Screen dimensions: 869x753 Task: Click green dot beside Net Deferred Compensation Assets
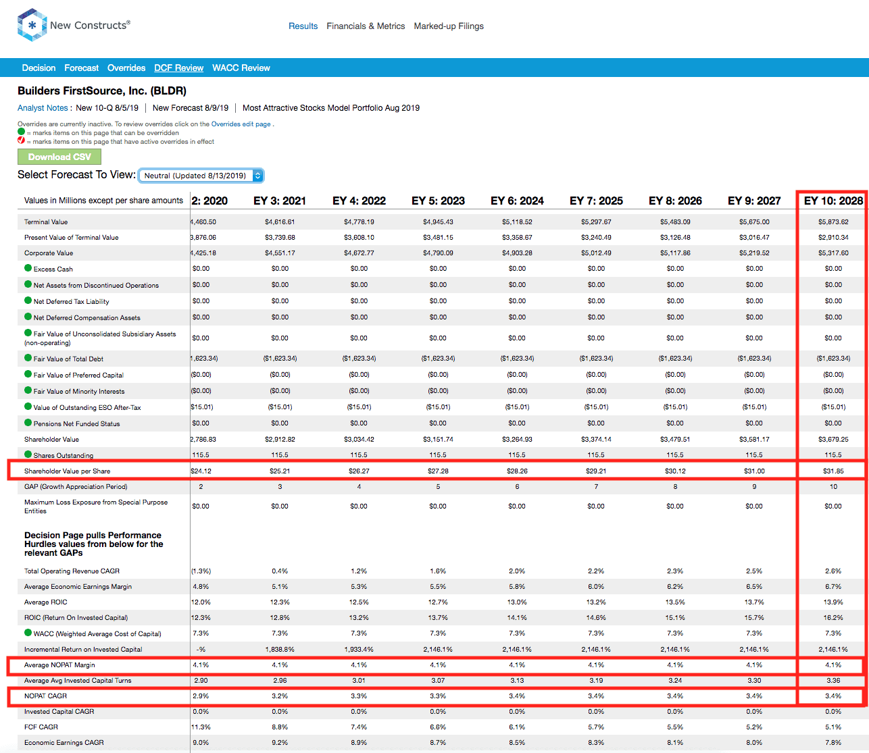[x=28, y=317]
